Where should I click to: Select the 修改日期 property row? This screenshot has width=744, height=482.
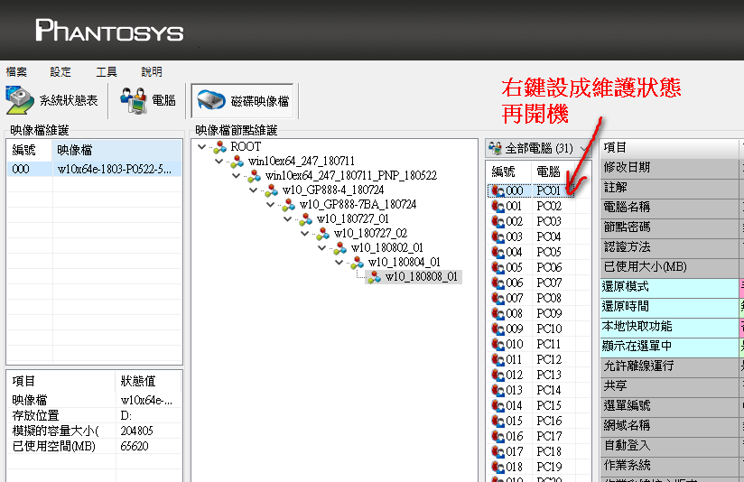click(x=669, y=168)
